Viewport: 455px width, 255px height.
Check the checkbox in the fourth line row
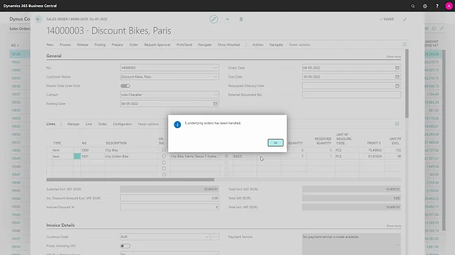[164, 169]
